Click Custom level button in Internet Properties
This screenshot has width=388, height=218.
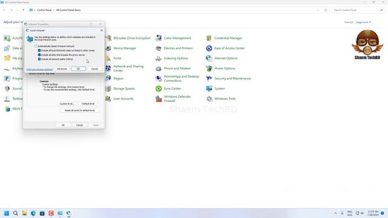pyautogui.click(x=67, y=104)
